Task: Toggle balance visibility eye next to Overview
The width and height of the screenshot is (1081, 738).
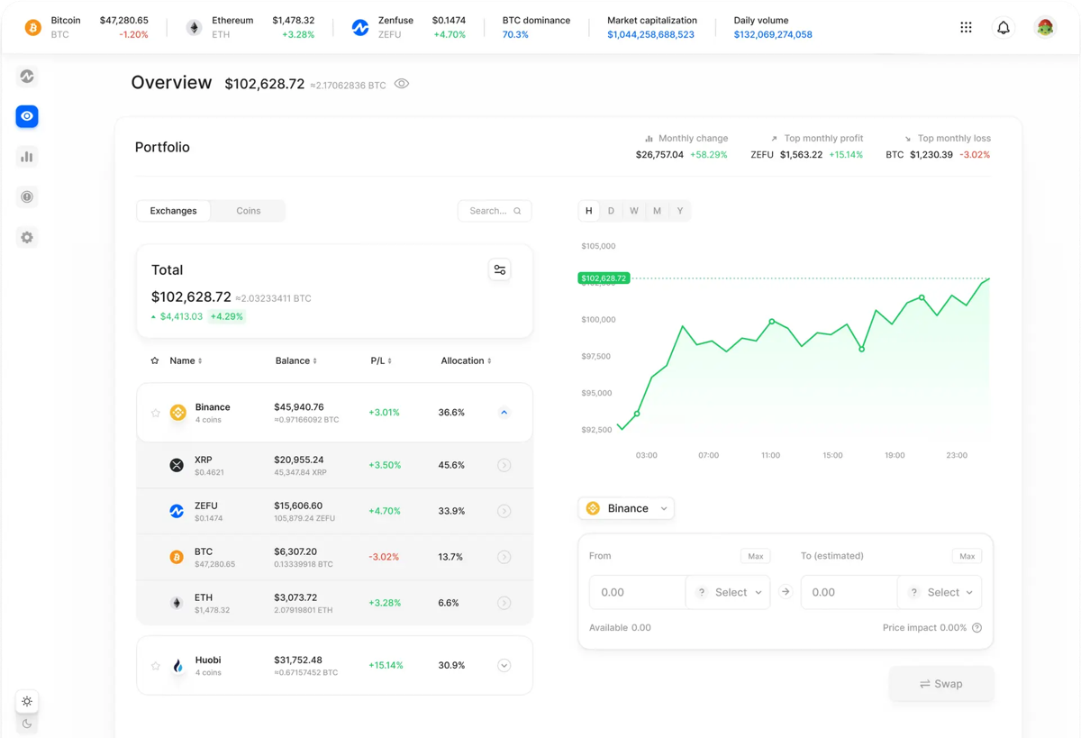Action: (x=402, y=84)
